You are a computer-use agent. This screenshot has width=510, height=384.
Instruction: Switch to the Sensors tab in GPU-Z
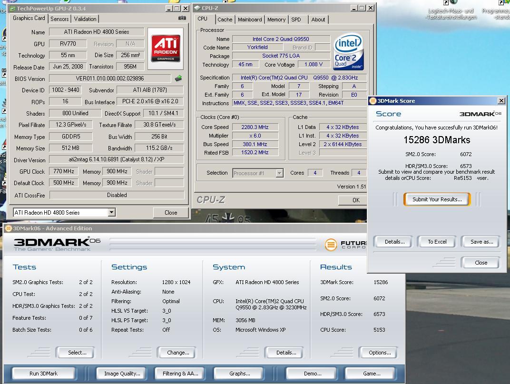59,19
